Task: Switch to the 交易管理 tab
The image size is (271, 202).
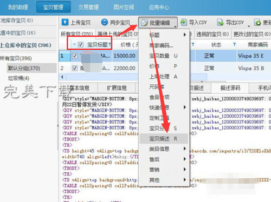Action: [88, 7]
